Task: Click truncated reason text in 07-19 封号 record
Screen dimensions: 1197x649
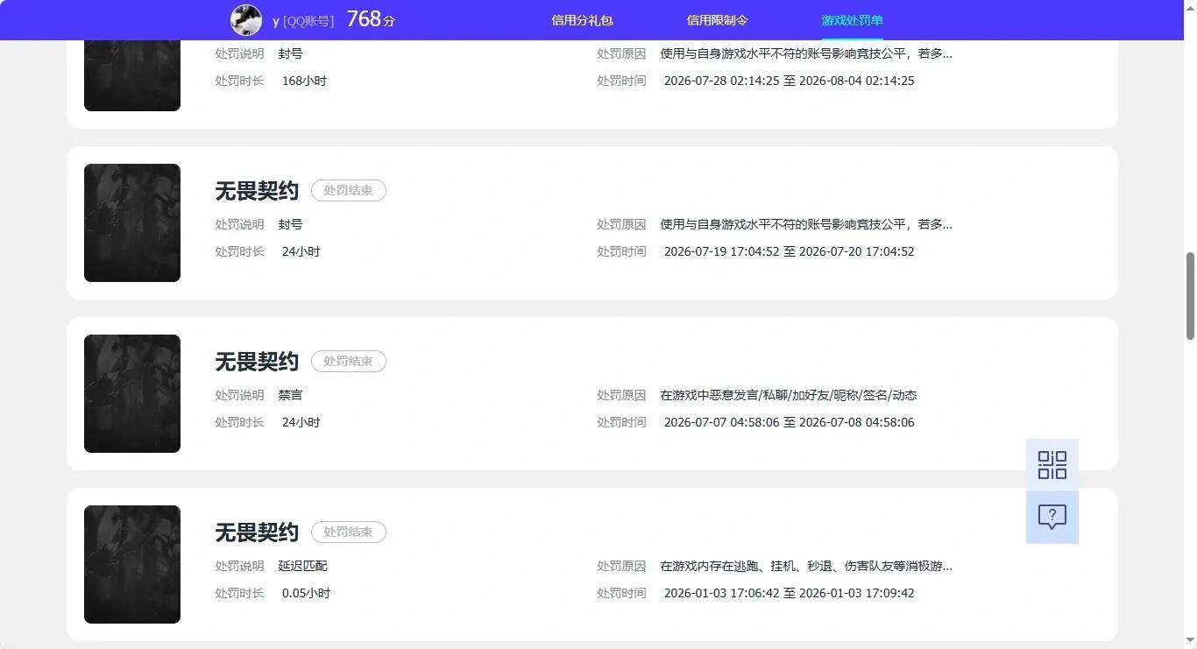Action: click(806, 224)
